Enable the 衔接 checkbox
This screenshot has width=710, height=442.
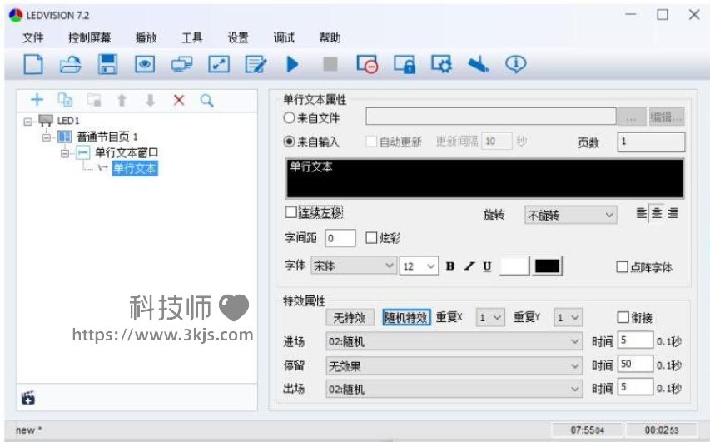click(623, 317)
